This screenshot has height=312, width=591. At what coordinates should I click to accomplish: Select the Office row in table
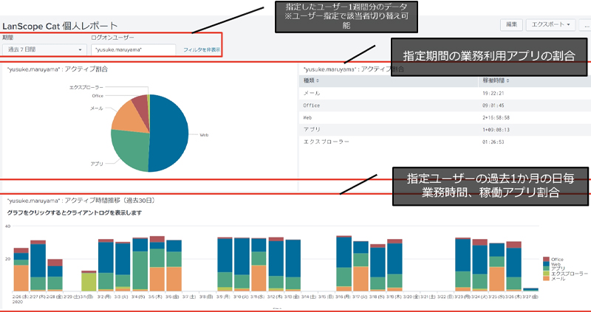coord(445,105)
